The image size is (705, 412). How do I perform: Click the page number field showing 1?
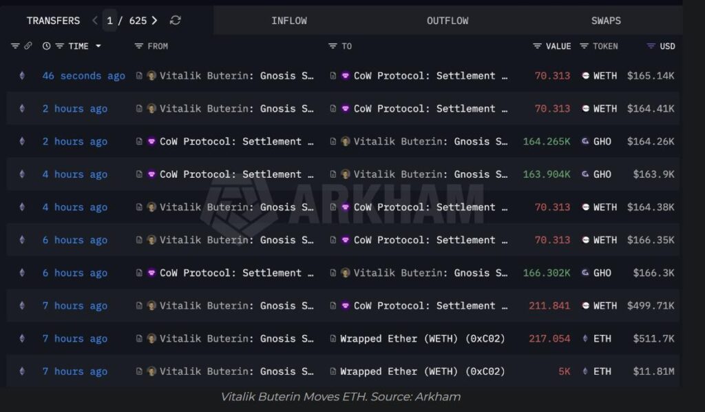click(x=110, y=21)
